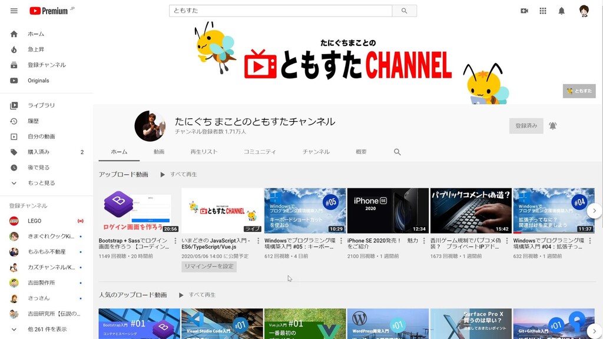Show next uploaded videos with arrow
Image resolution: width=603 pixels, height=339 pixels.
click(x=594, y=211)
